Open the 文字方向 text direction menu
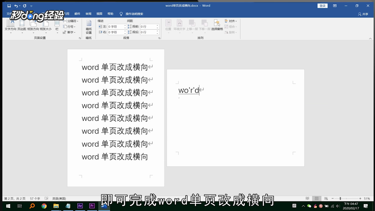 coord(11,26)
